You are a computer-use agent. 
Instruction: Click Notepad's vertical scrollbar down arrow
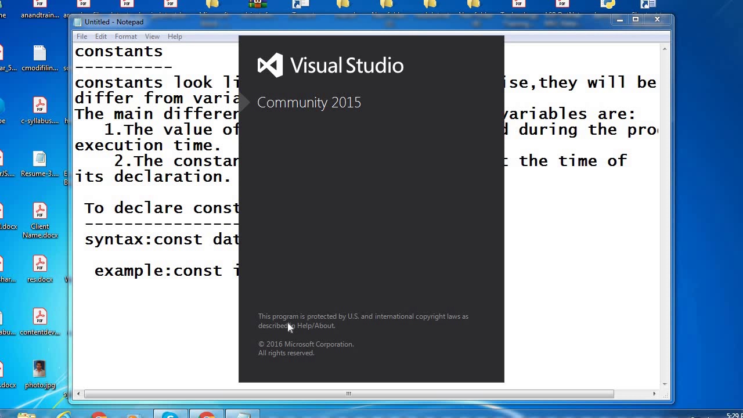point(665,384)
